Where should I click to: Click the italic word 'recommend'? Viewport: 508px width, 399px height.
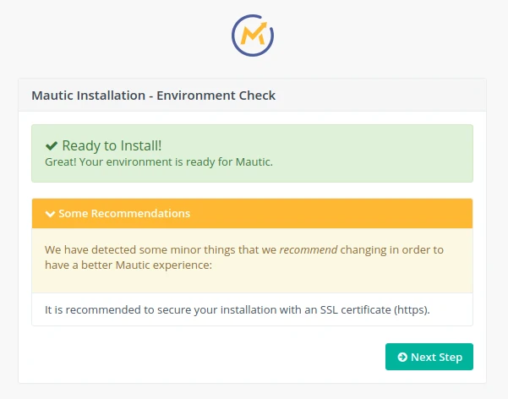309,250
